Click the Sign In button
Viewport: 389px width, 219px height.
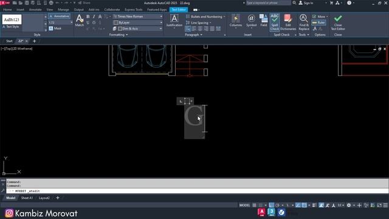point(306,3)
